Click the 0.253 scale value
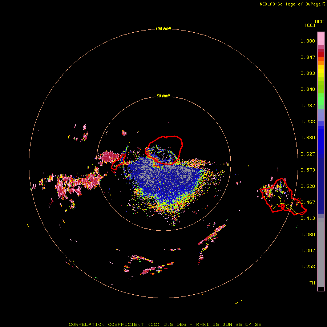Screen dimensions: 327x327 tap(308, 267)
